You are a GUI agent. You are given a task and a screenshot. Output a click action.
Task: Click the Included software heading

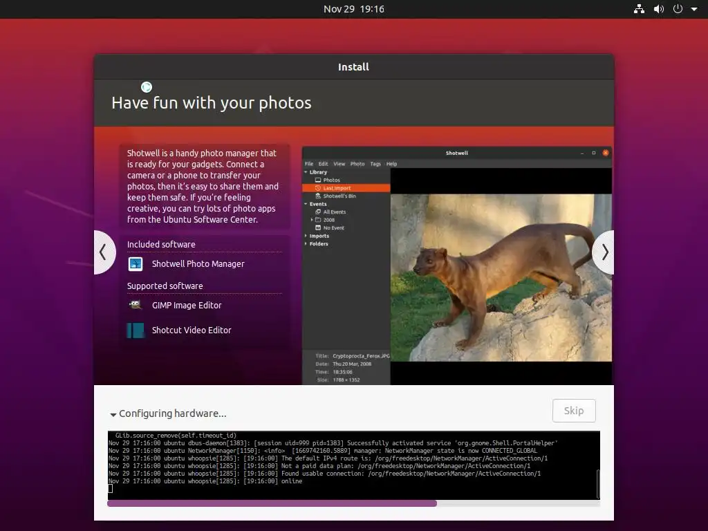coord(161,244)
